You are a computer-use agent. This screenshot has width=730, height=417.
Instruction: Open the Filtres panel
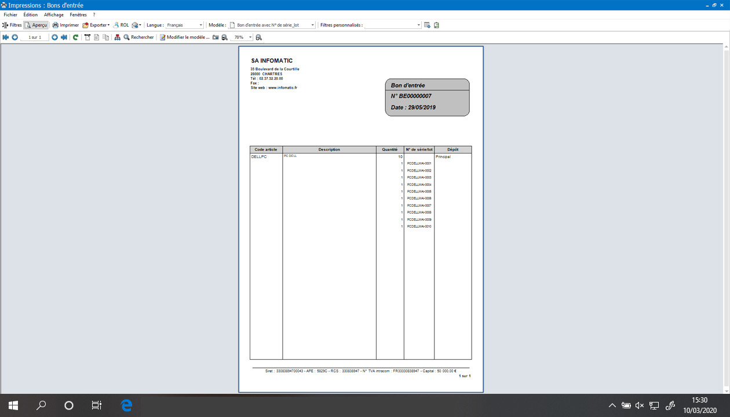tap(12, 25)
